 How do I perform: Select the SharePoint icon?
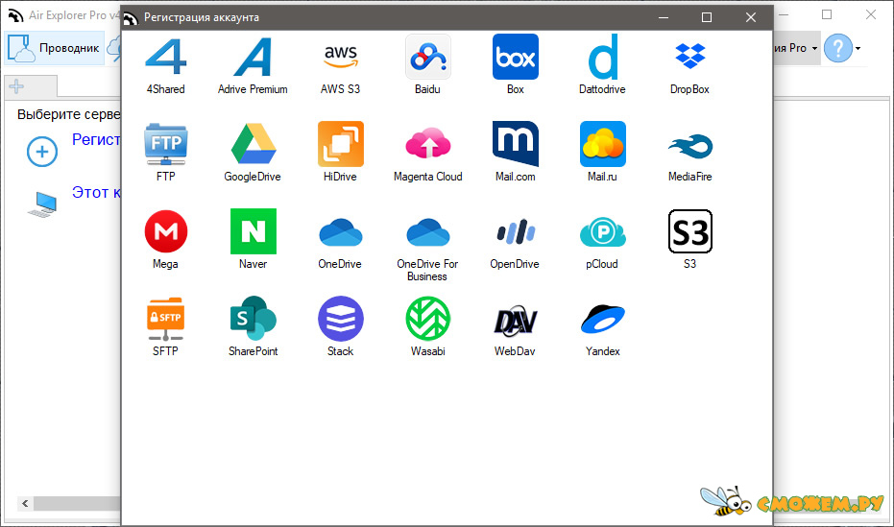tap(254, 319)
